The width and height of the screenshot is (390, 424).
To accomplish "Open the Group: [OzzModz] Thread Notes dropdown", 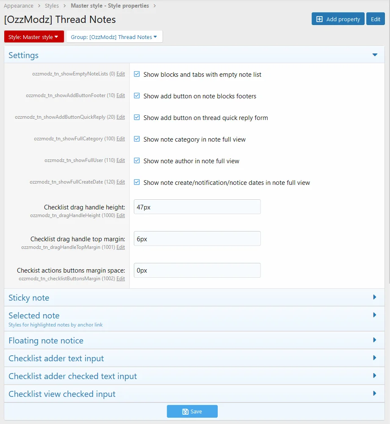I will point(114,37).
